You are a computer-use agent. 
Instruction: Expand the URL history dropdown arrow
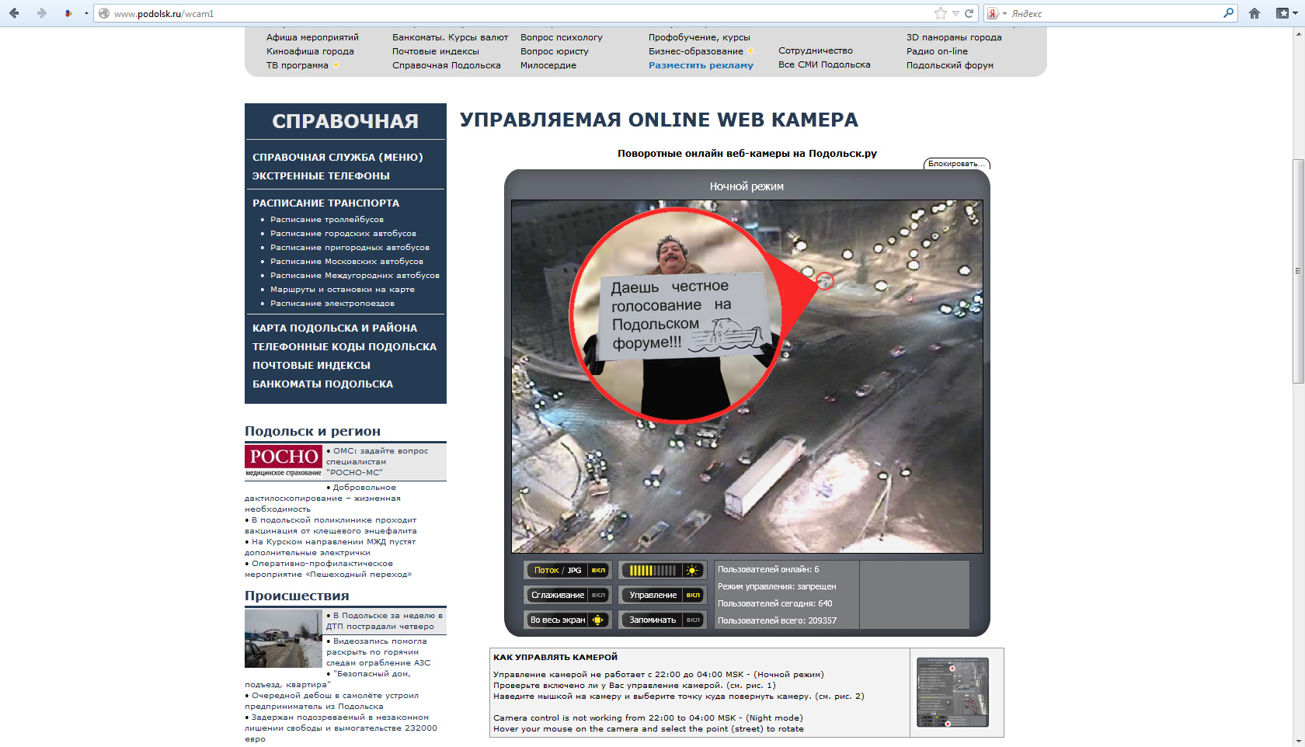coord(955,13)
